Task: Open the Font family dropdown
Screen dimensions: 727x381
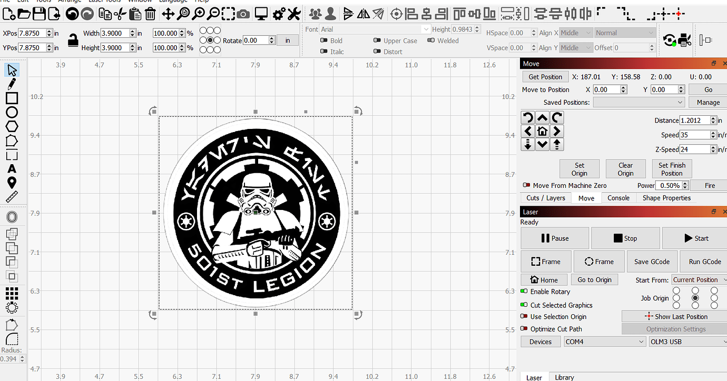Action: 425,29
